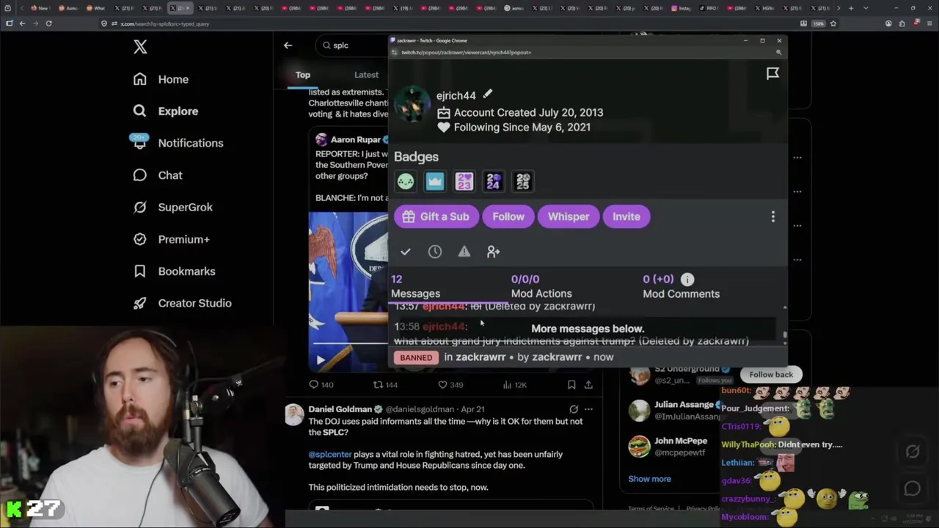
Task: Switch to the Top search tab
Action: [x=303, y=75]
